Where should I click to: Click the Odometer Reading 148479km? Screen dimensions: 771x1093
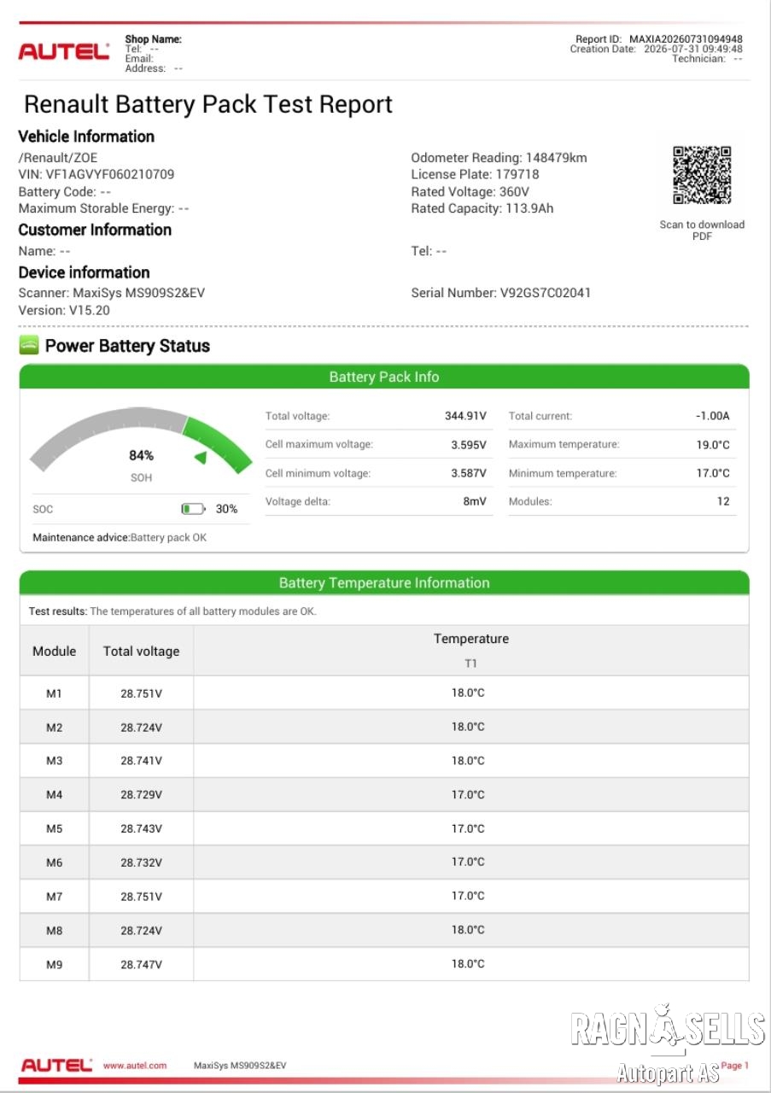click(x=499, y=157)
